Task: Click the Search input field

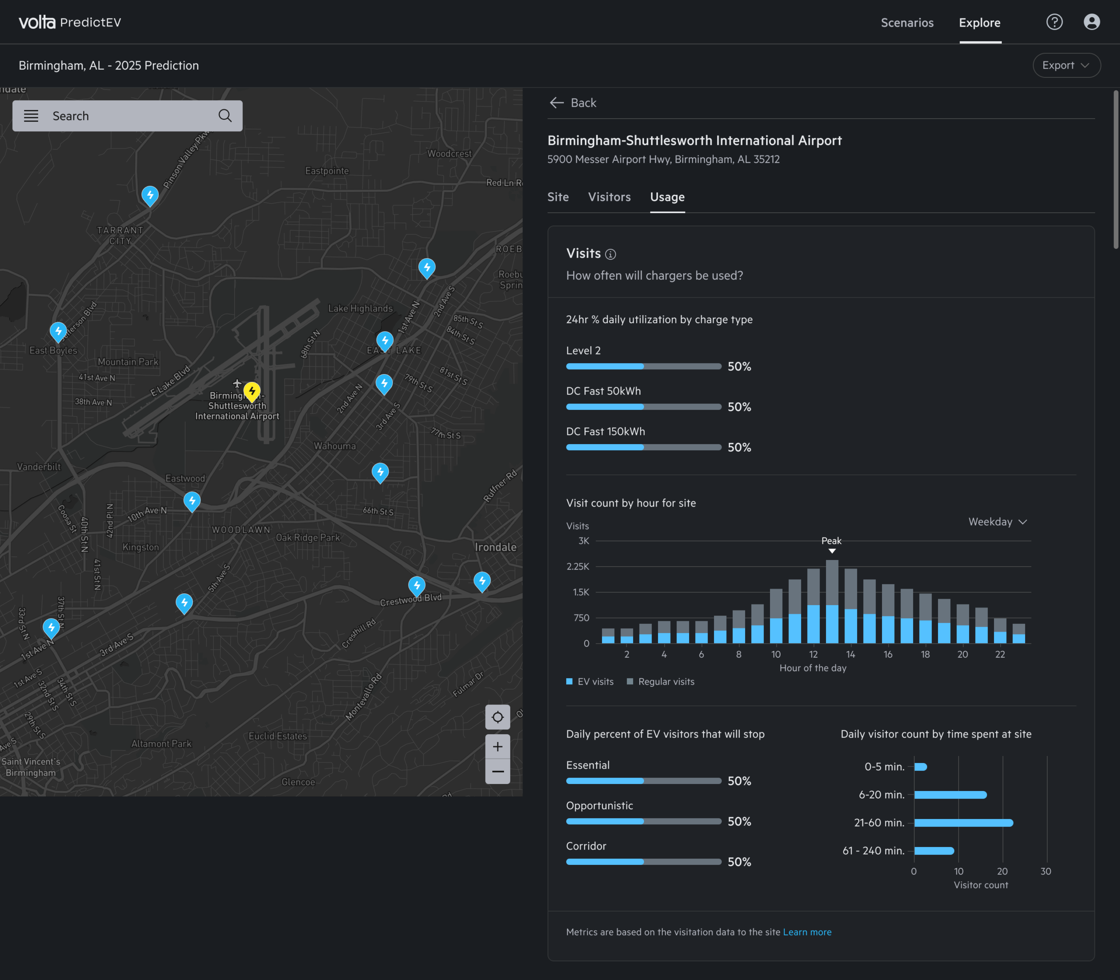Action: 127,116
